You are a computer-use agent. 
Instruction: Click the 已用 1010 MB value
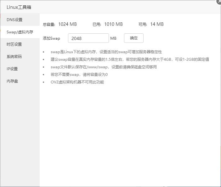[x=113, y=24]
